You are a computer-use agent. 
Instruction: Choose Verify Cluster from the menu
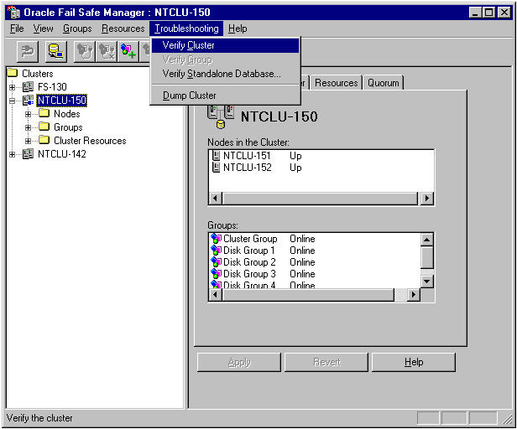(x=225, y=45)
